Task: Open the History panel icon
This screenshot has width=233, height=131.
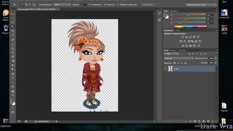Action: point(159,13)
